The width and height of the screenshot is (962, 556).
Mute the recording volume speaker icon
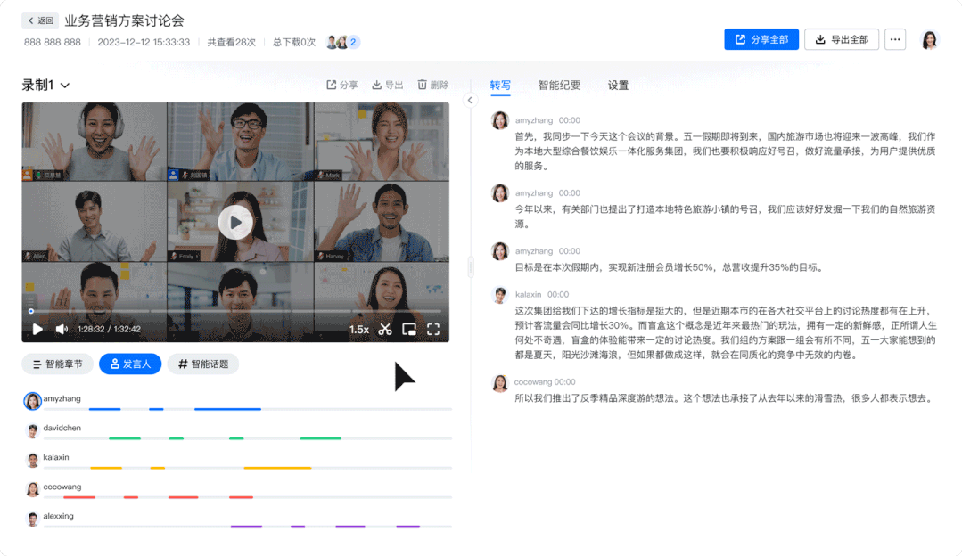(62, 329)
